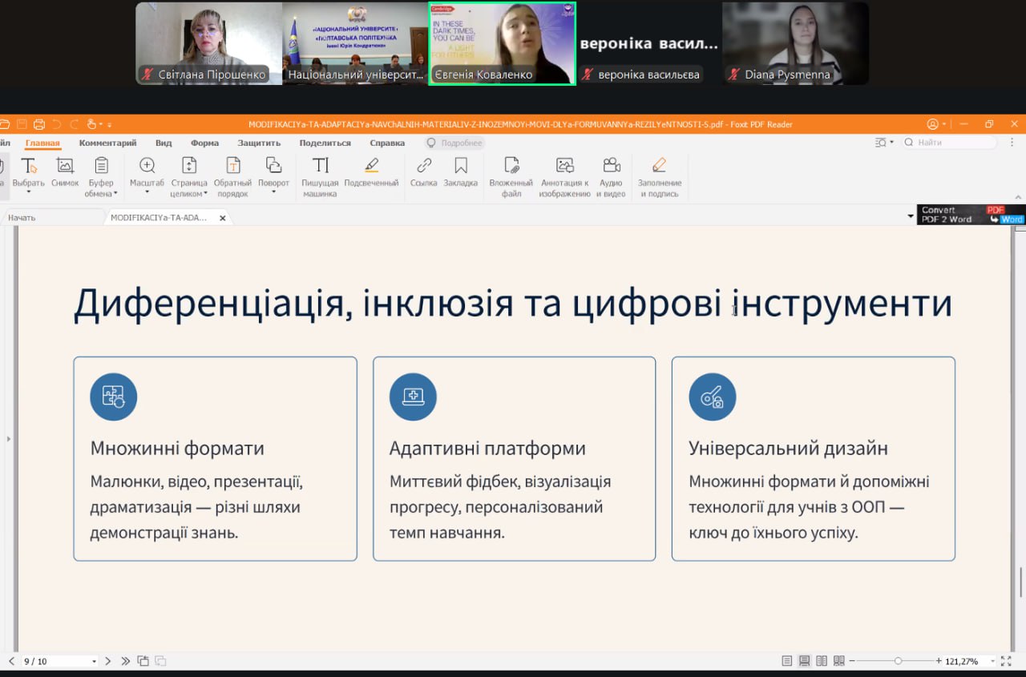Activate the Подсвеченный highlight tool
The width and height of the screenshot is (1026, 677).
pos(371,166)
